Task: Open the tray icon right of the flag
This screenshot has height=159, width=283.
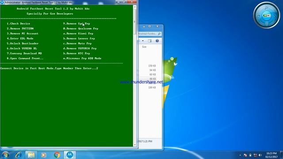Action: point(250,155)
